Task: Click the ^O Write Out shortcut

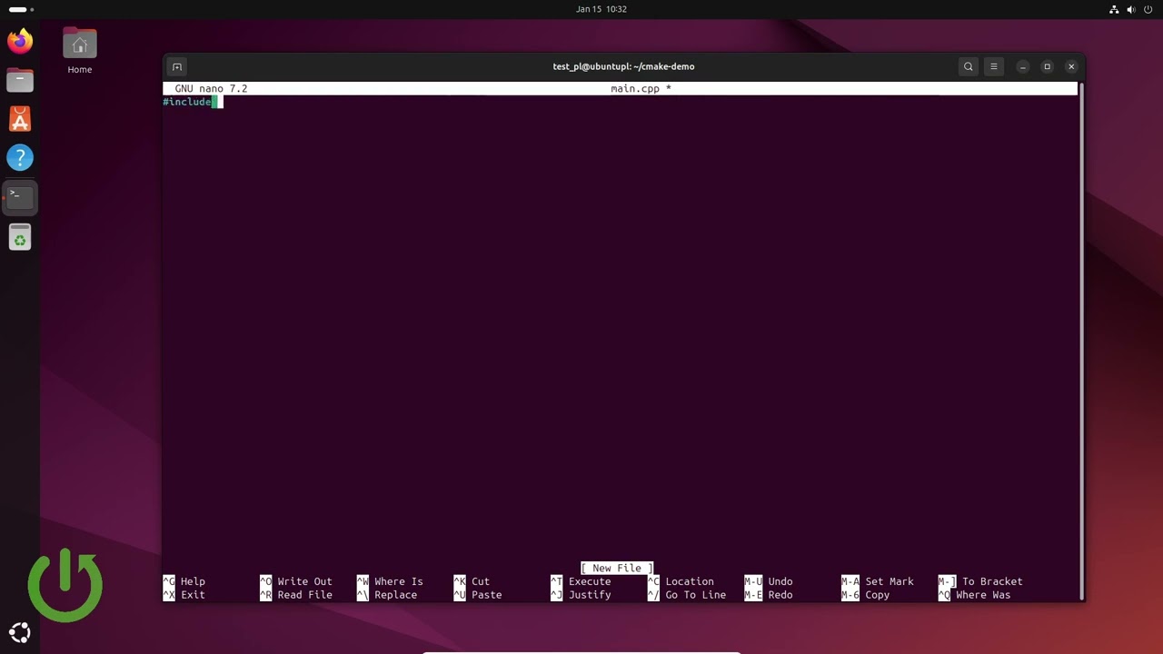Action: (x=296, y=581)
